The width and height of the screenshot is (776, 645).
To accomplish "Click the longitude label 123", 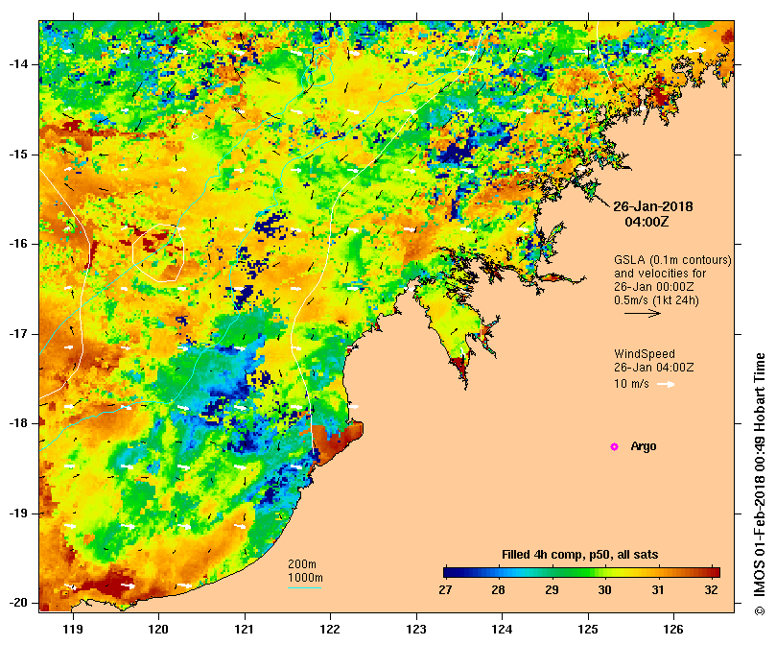I will 416,629.
